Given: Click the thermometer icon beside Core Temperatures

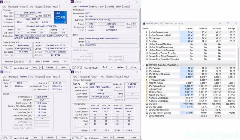Looking at the screenshot, I should point(150,32).
